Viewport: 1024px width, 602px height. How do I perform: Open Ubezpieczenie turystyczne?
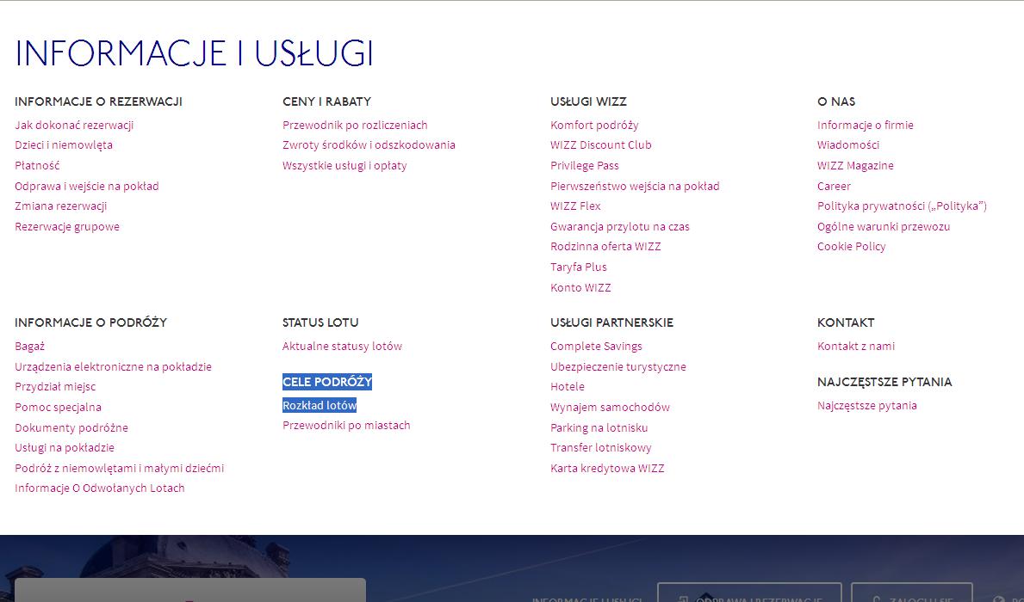618,366
